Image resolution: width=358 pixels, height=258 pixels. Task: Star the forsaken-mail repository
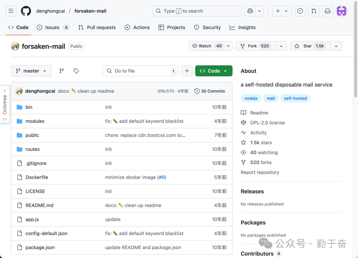(310, 46)
